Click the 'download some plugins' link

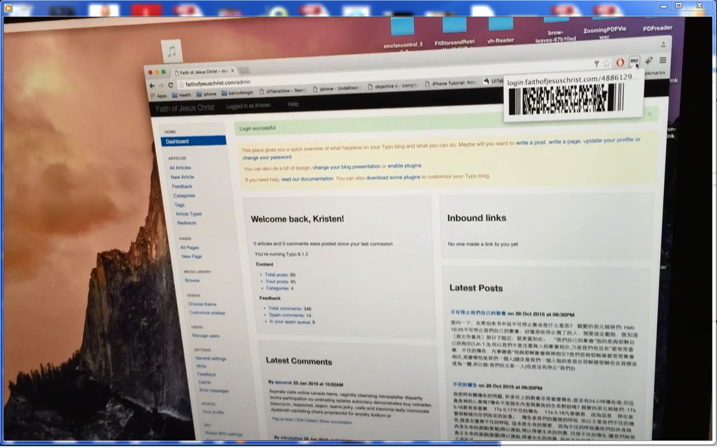tap(393, 178)
